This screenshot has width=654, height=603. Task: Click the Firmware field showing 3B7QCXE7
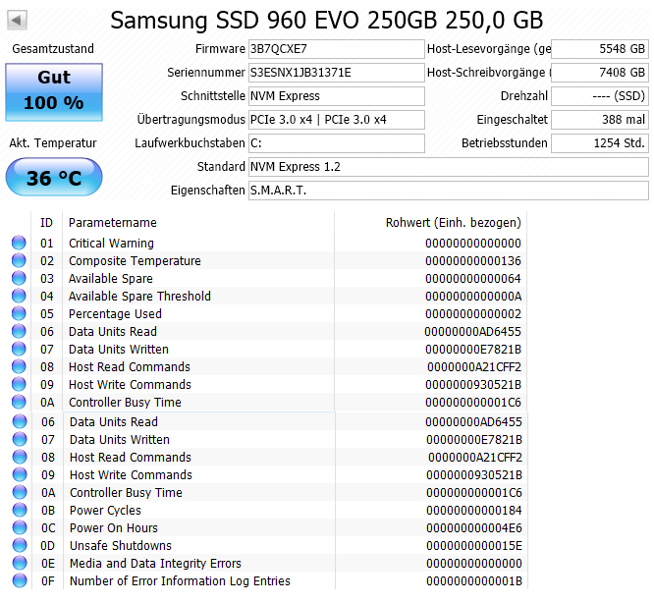pyautogui.click(x=337, y=49)
